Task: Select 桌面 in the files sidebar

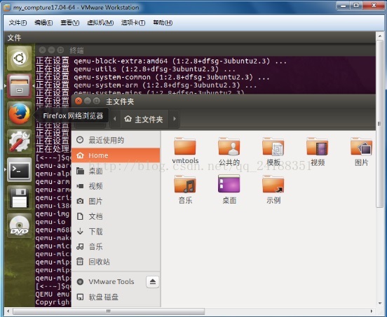Action: pyautogui.click(x=116, y=171)
